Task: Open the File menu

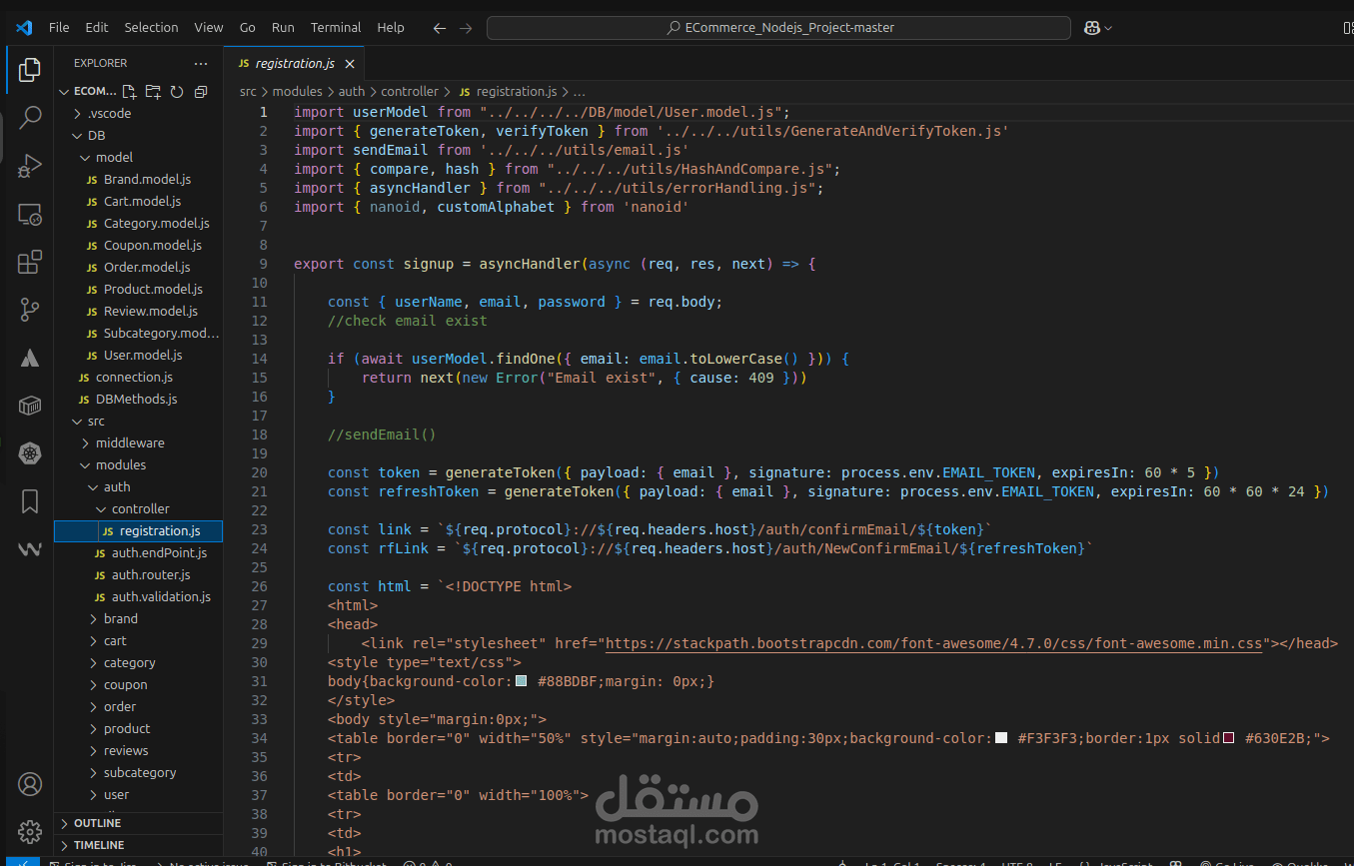Action: (59, 28)
